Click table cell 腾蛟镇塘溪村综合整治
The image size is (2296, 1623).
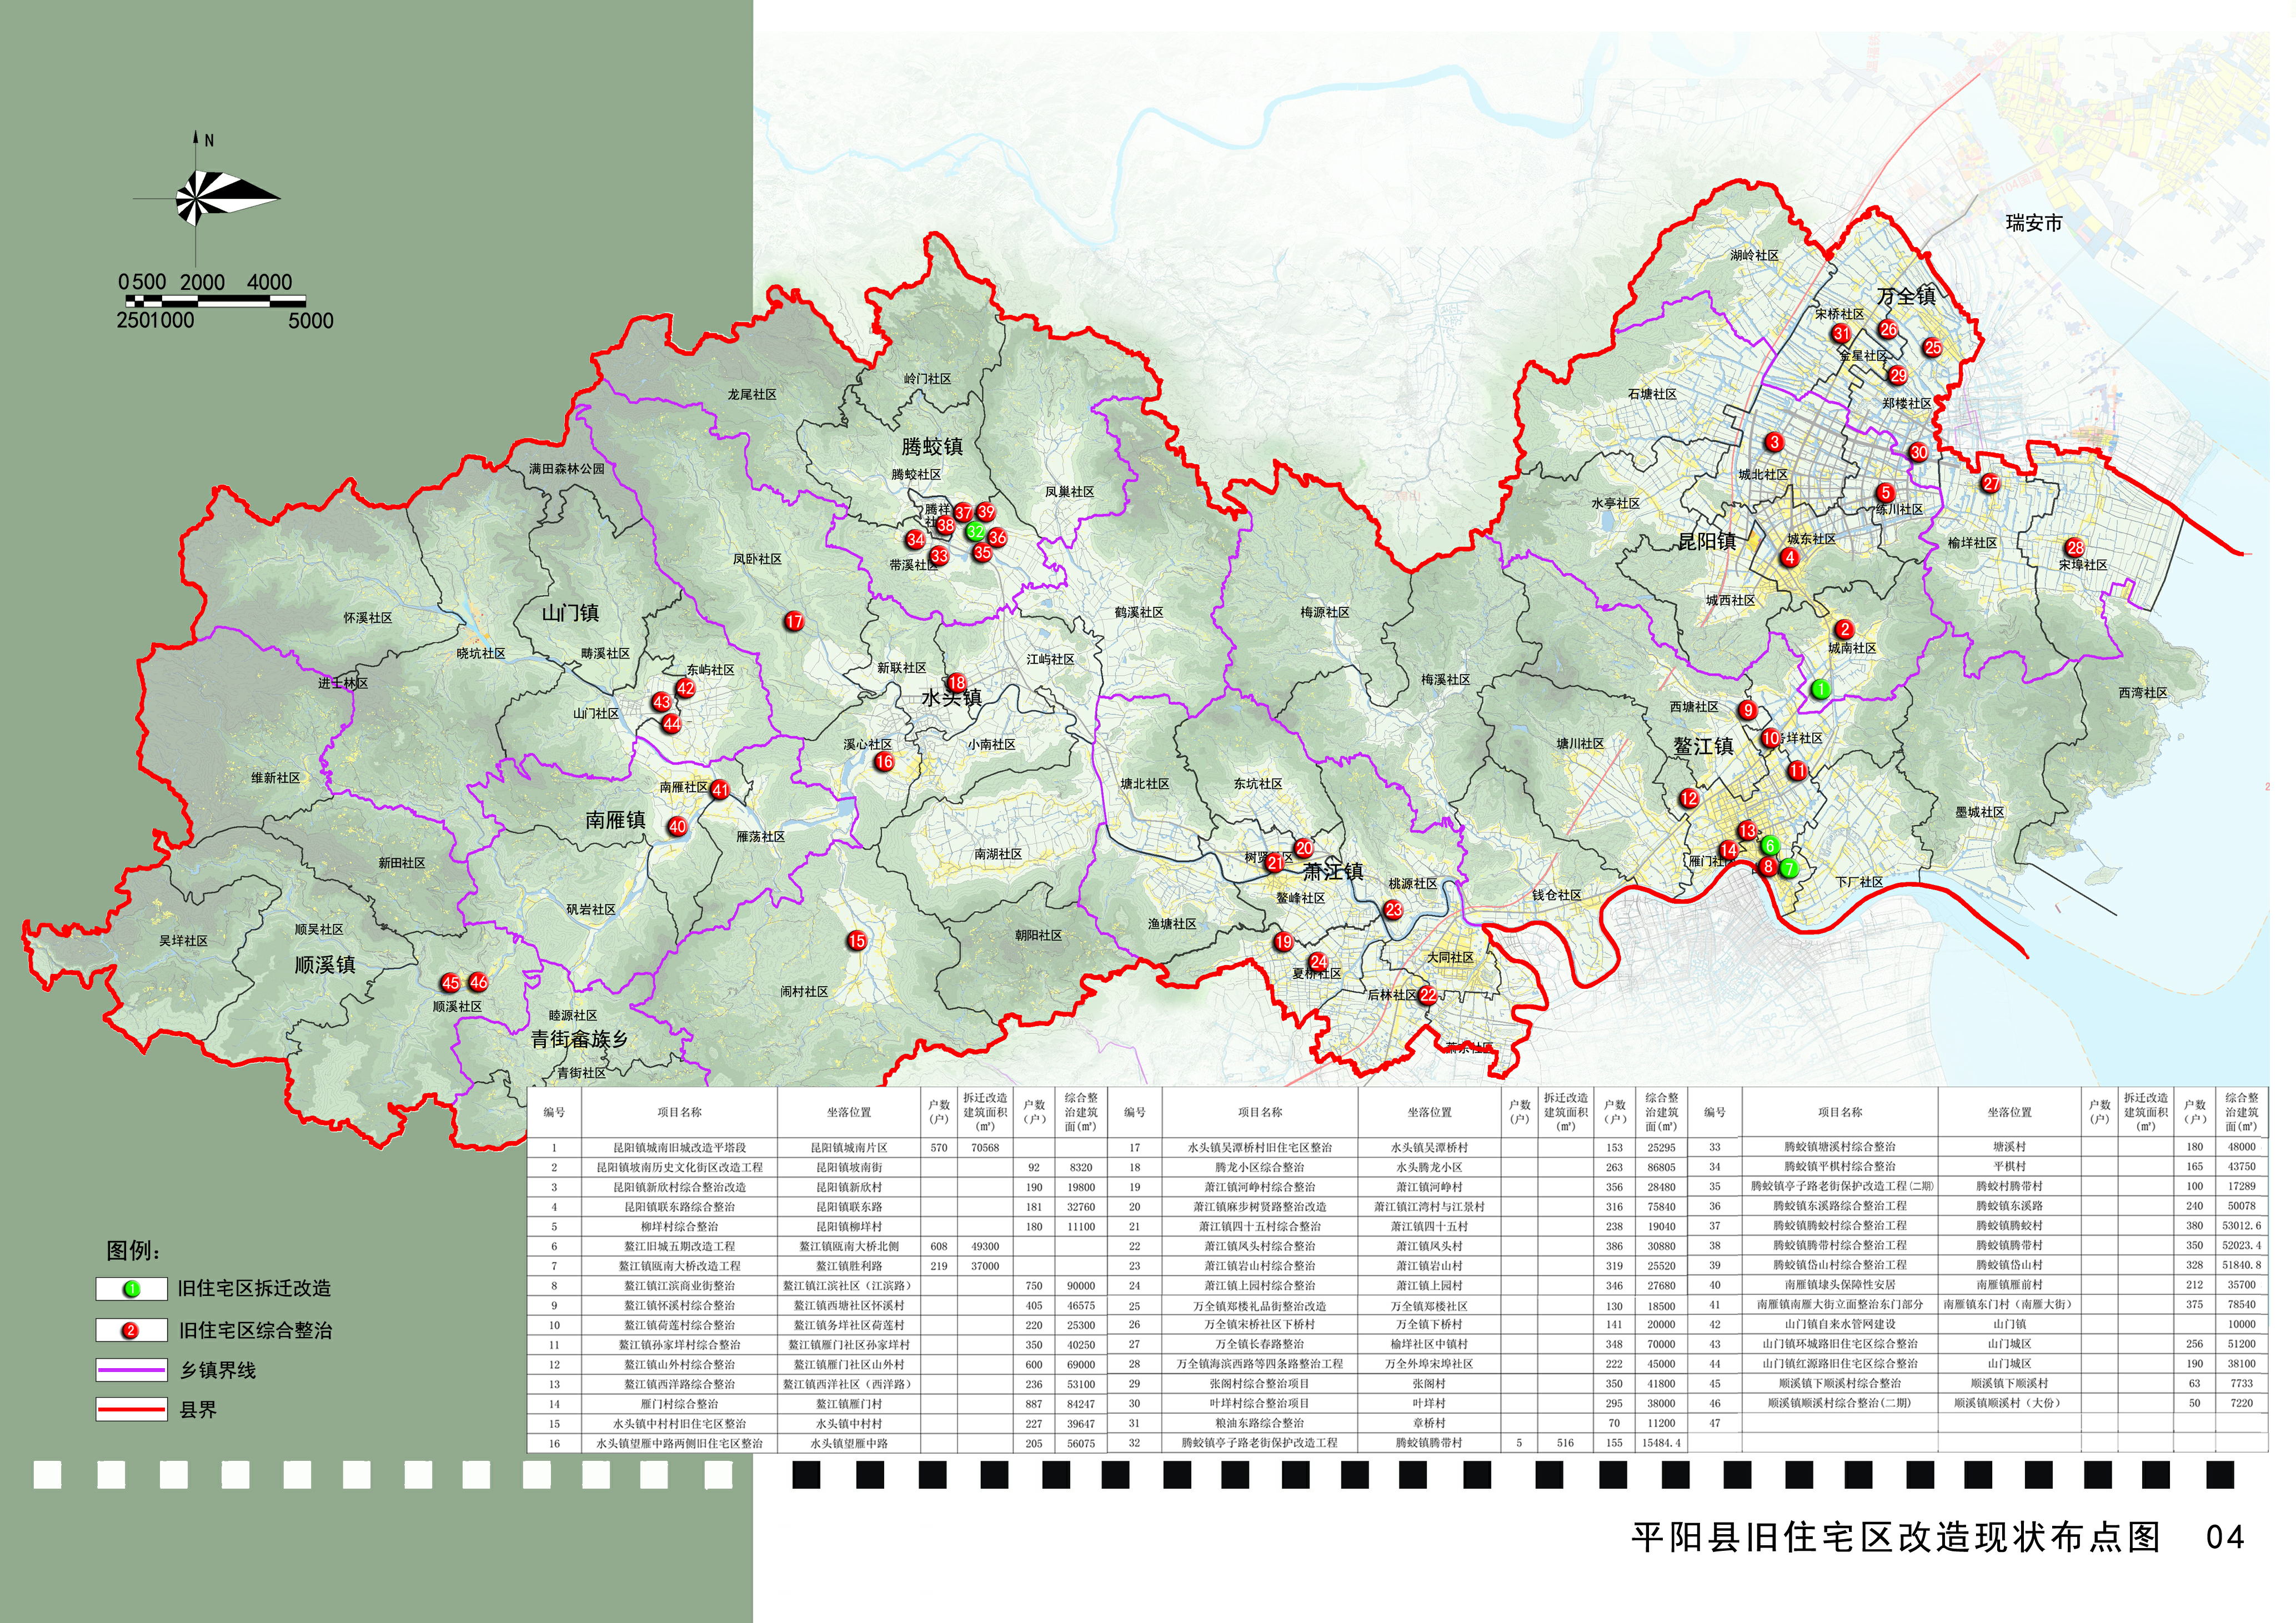(1840, 1147)
